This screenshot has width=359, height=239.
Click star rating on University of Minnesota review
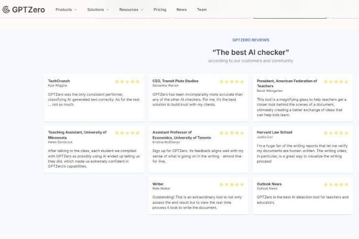pos(127,133)
